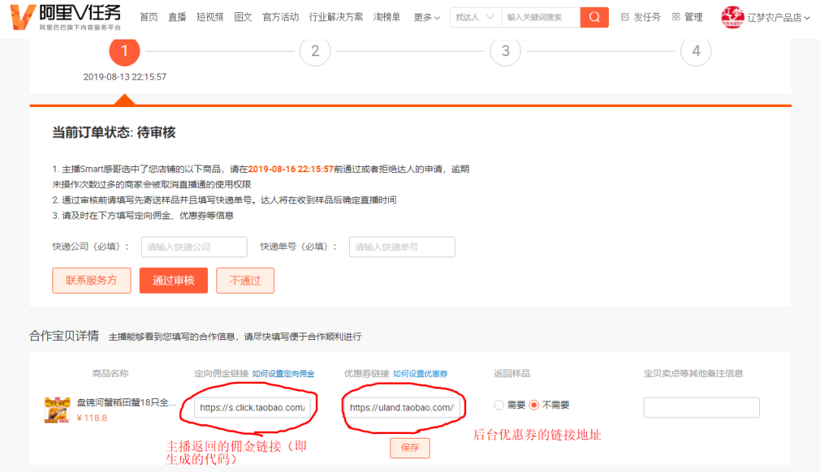The width and height of the screenshot is (820, 472).
Task: Focus the 快递单号 input field
Action: tap(402, 247)
